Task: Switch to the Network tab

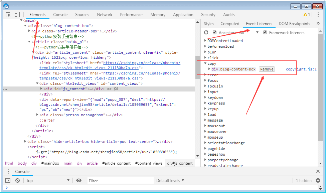Action: (x=105, y=14)
